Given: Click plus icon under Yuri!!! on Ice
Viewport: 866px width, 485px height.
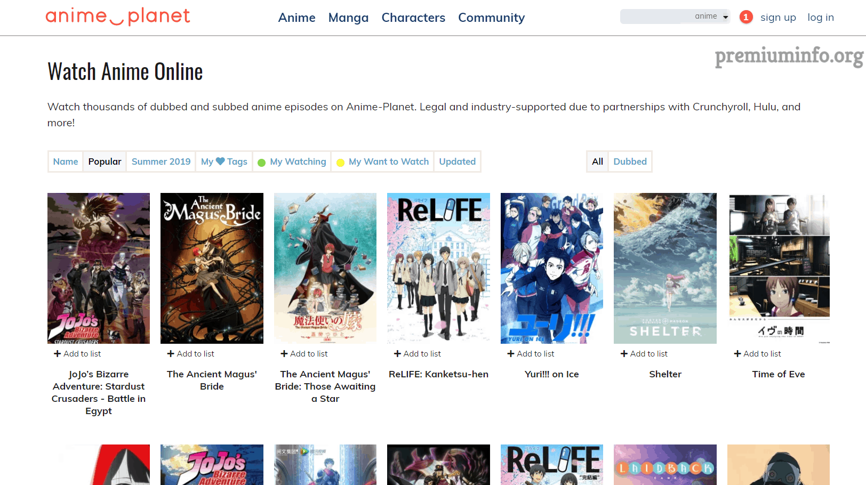Looking at the screenshot, I should pyautogui.click(x=511, y=354).
